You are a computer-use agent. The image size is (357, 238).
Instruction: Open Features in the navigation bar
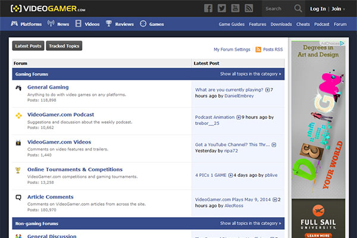(x=258, y=24)
